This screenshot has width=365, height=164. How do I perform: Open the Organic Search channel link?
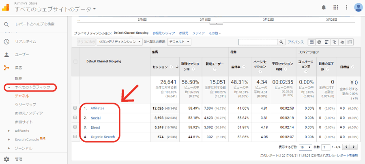click(103, 137)
